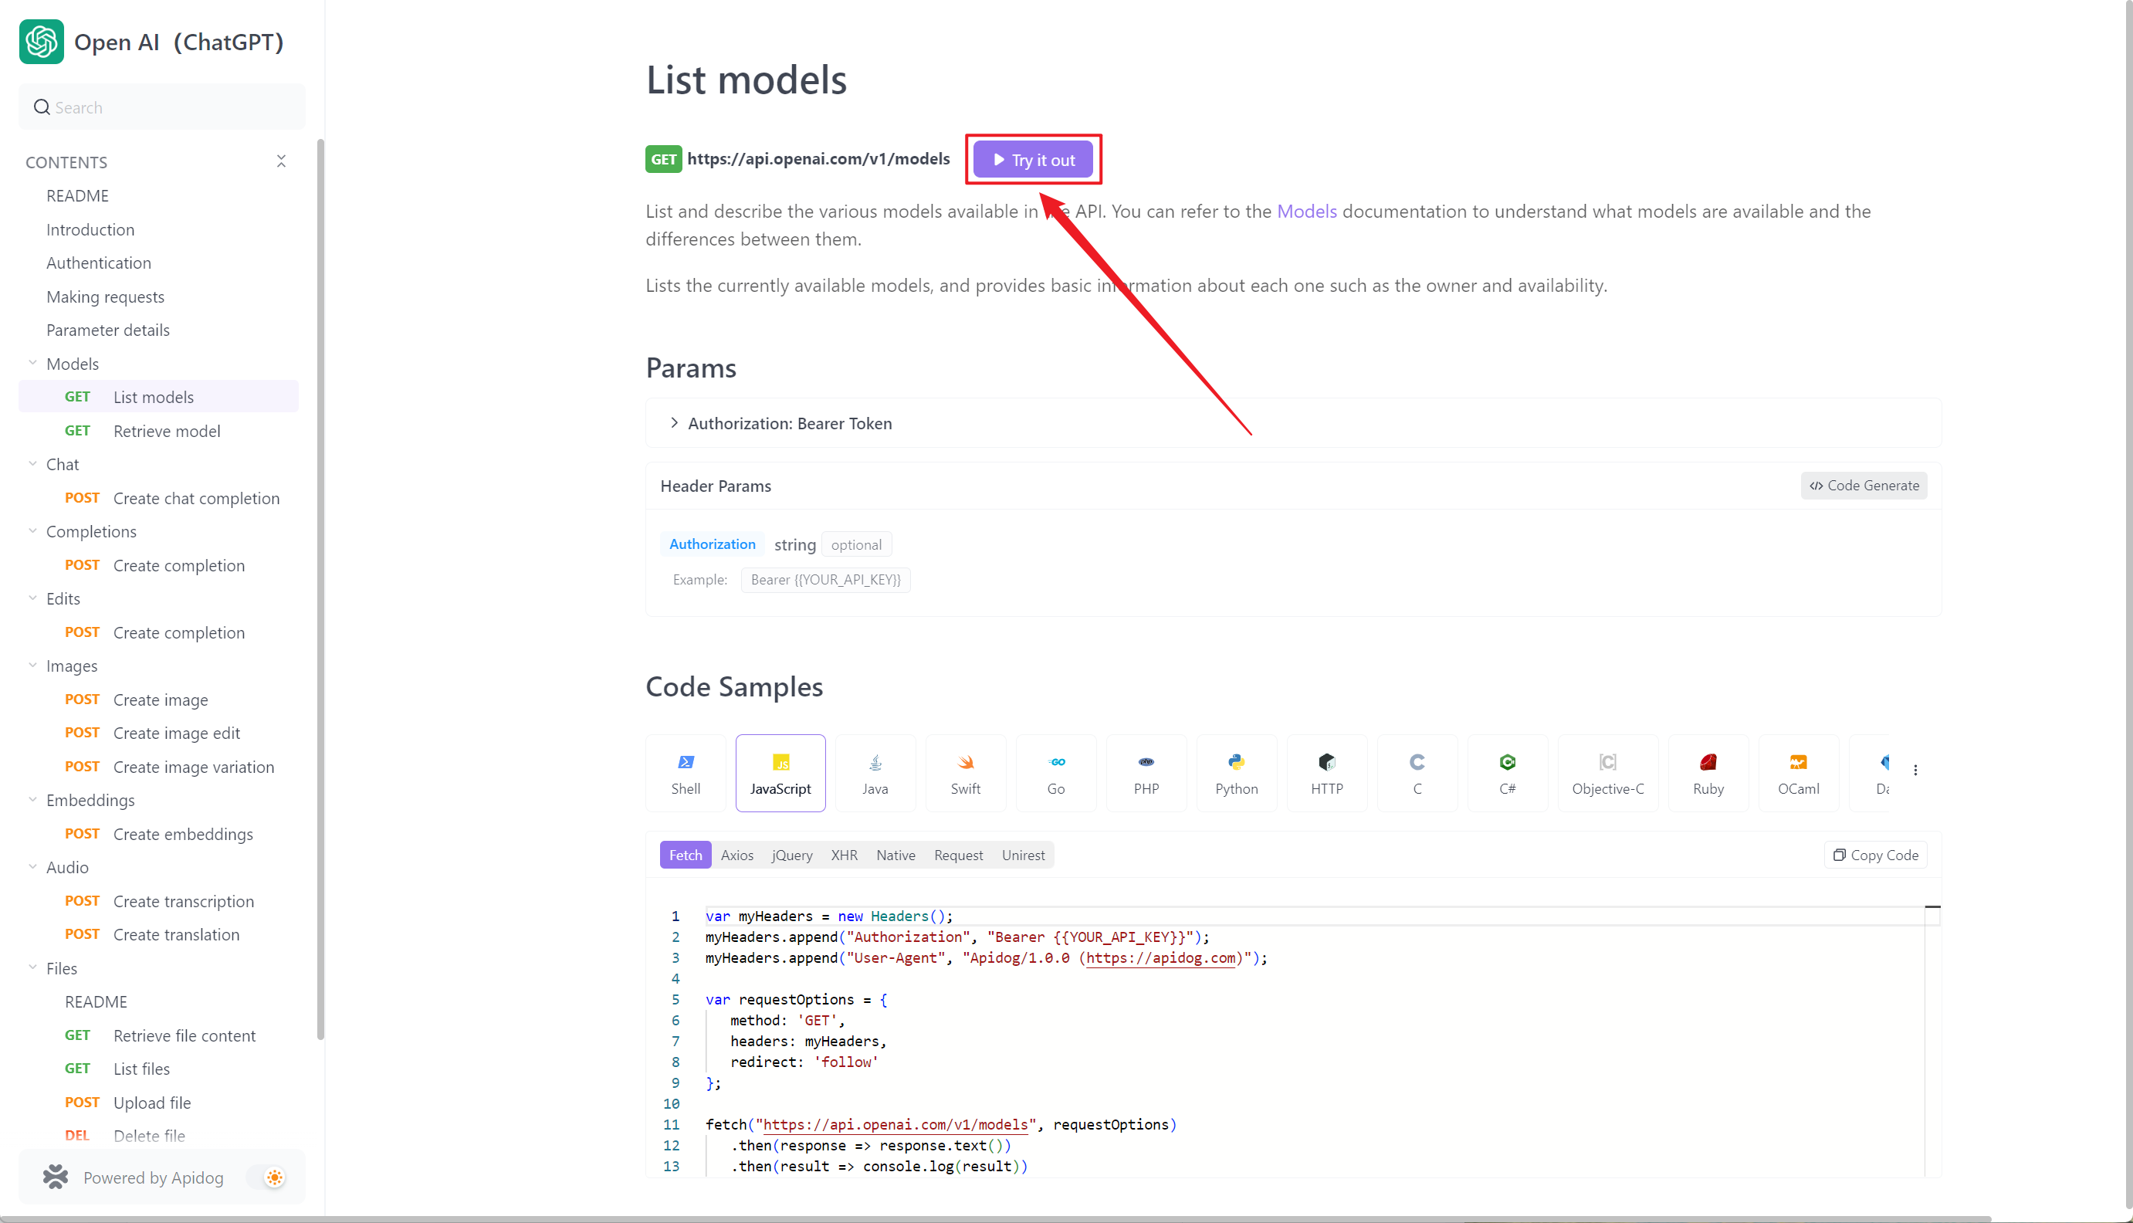Select the Python tab in Code Samples
The width and height of the screenshot is (2133, 1223).
coord(1235,772)
